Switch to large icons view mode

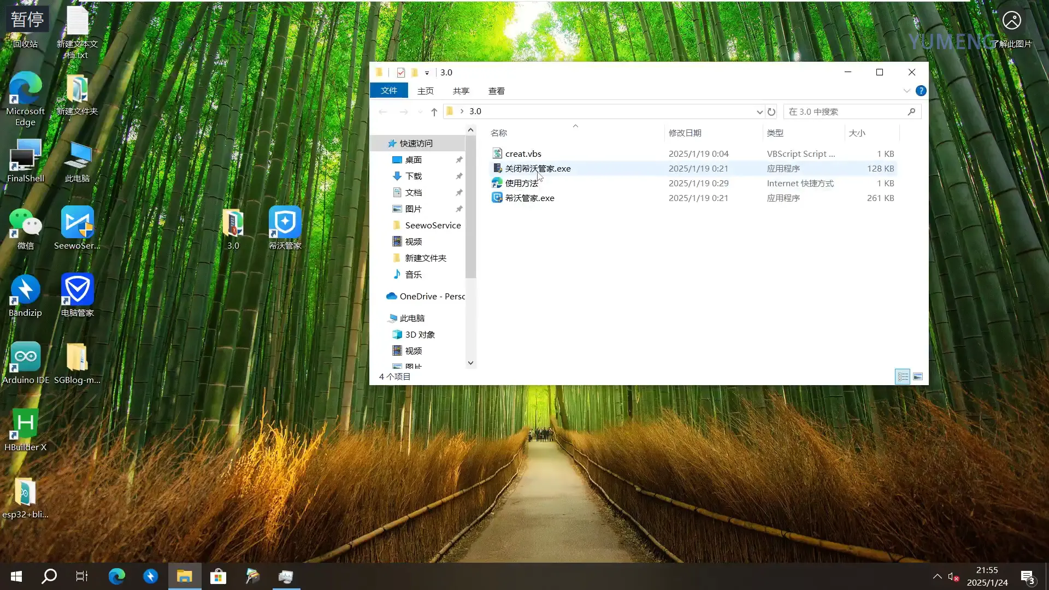[x=918, y=377]
